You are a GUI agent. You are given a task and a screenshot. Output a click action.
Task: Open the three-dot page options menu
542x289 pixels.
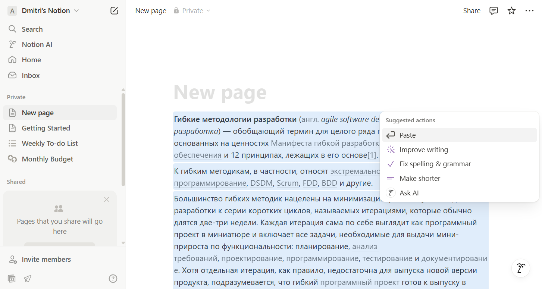pyautogui.click(x=529, y=11)
